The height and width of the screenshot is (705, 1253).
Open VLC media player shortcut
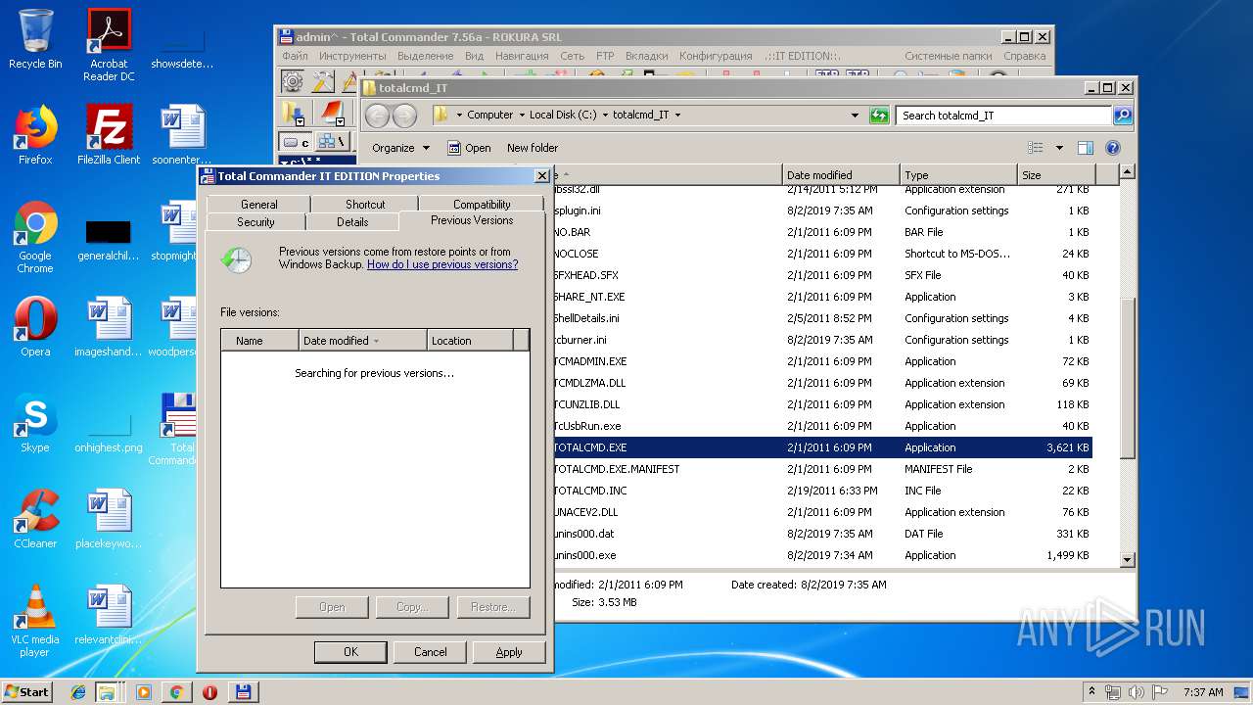tap(35, 622)
